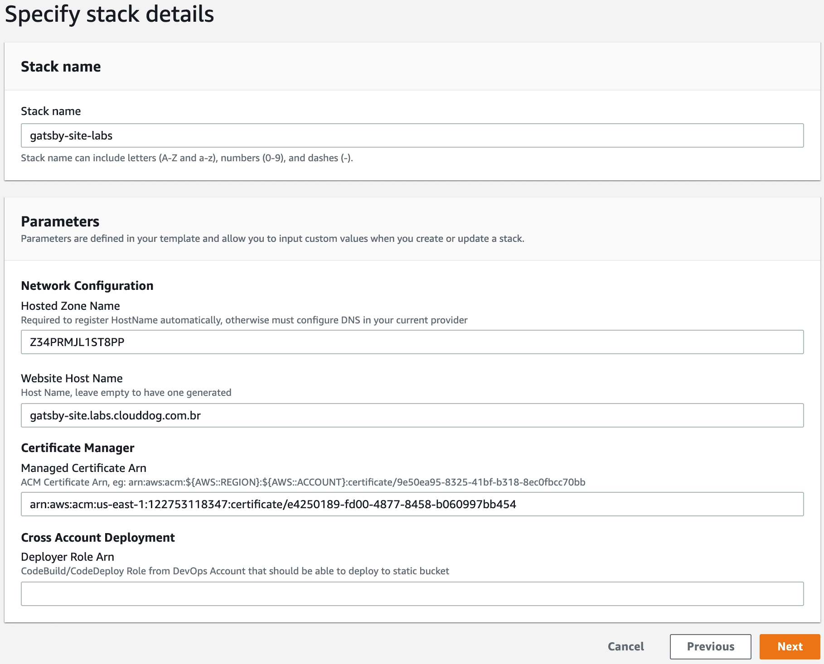Select the 'Certificate Manager' group heading
Viewport: 824px width, 664px height.
point(78,448)
